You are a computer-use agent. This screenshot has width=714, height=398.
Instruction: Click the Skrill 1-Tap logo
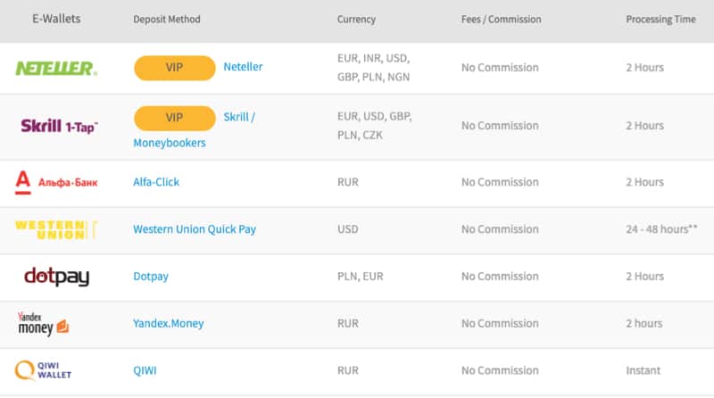(x=59, y=127)
